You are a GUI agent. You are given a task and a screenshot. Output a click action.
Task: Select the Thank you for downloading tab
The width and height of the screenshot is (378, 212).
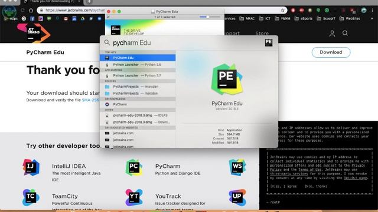coord(52,1)
